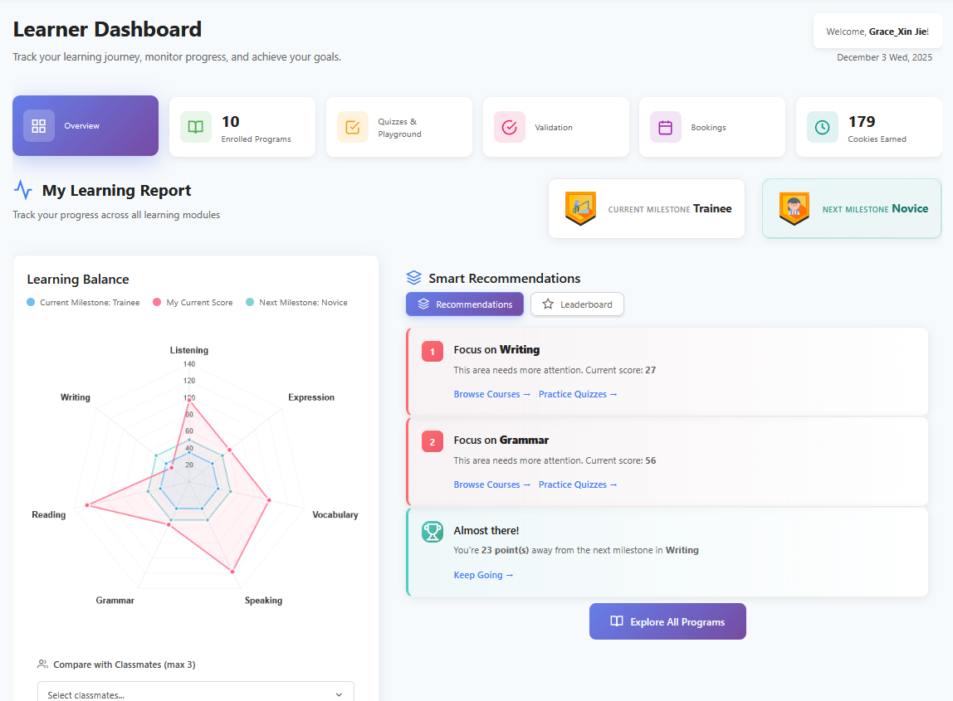Click the Trainee milestone badge icon
This screenshot has width=953, height=701.
click(x=580, y=209)
